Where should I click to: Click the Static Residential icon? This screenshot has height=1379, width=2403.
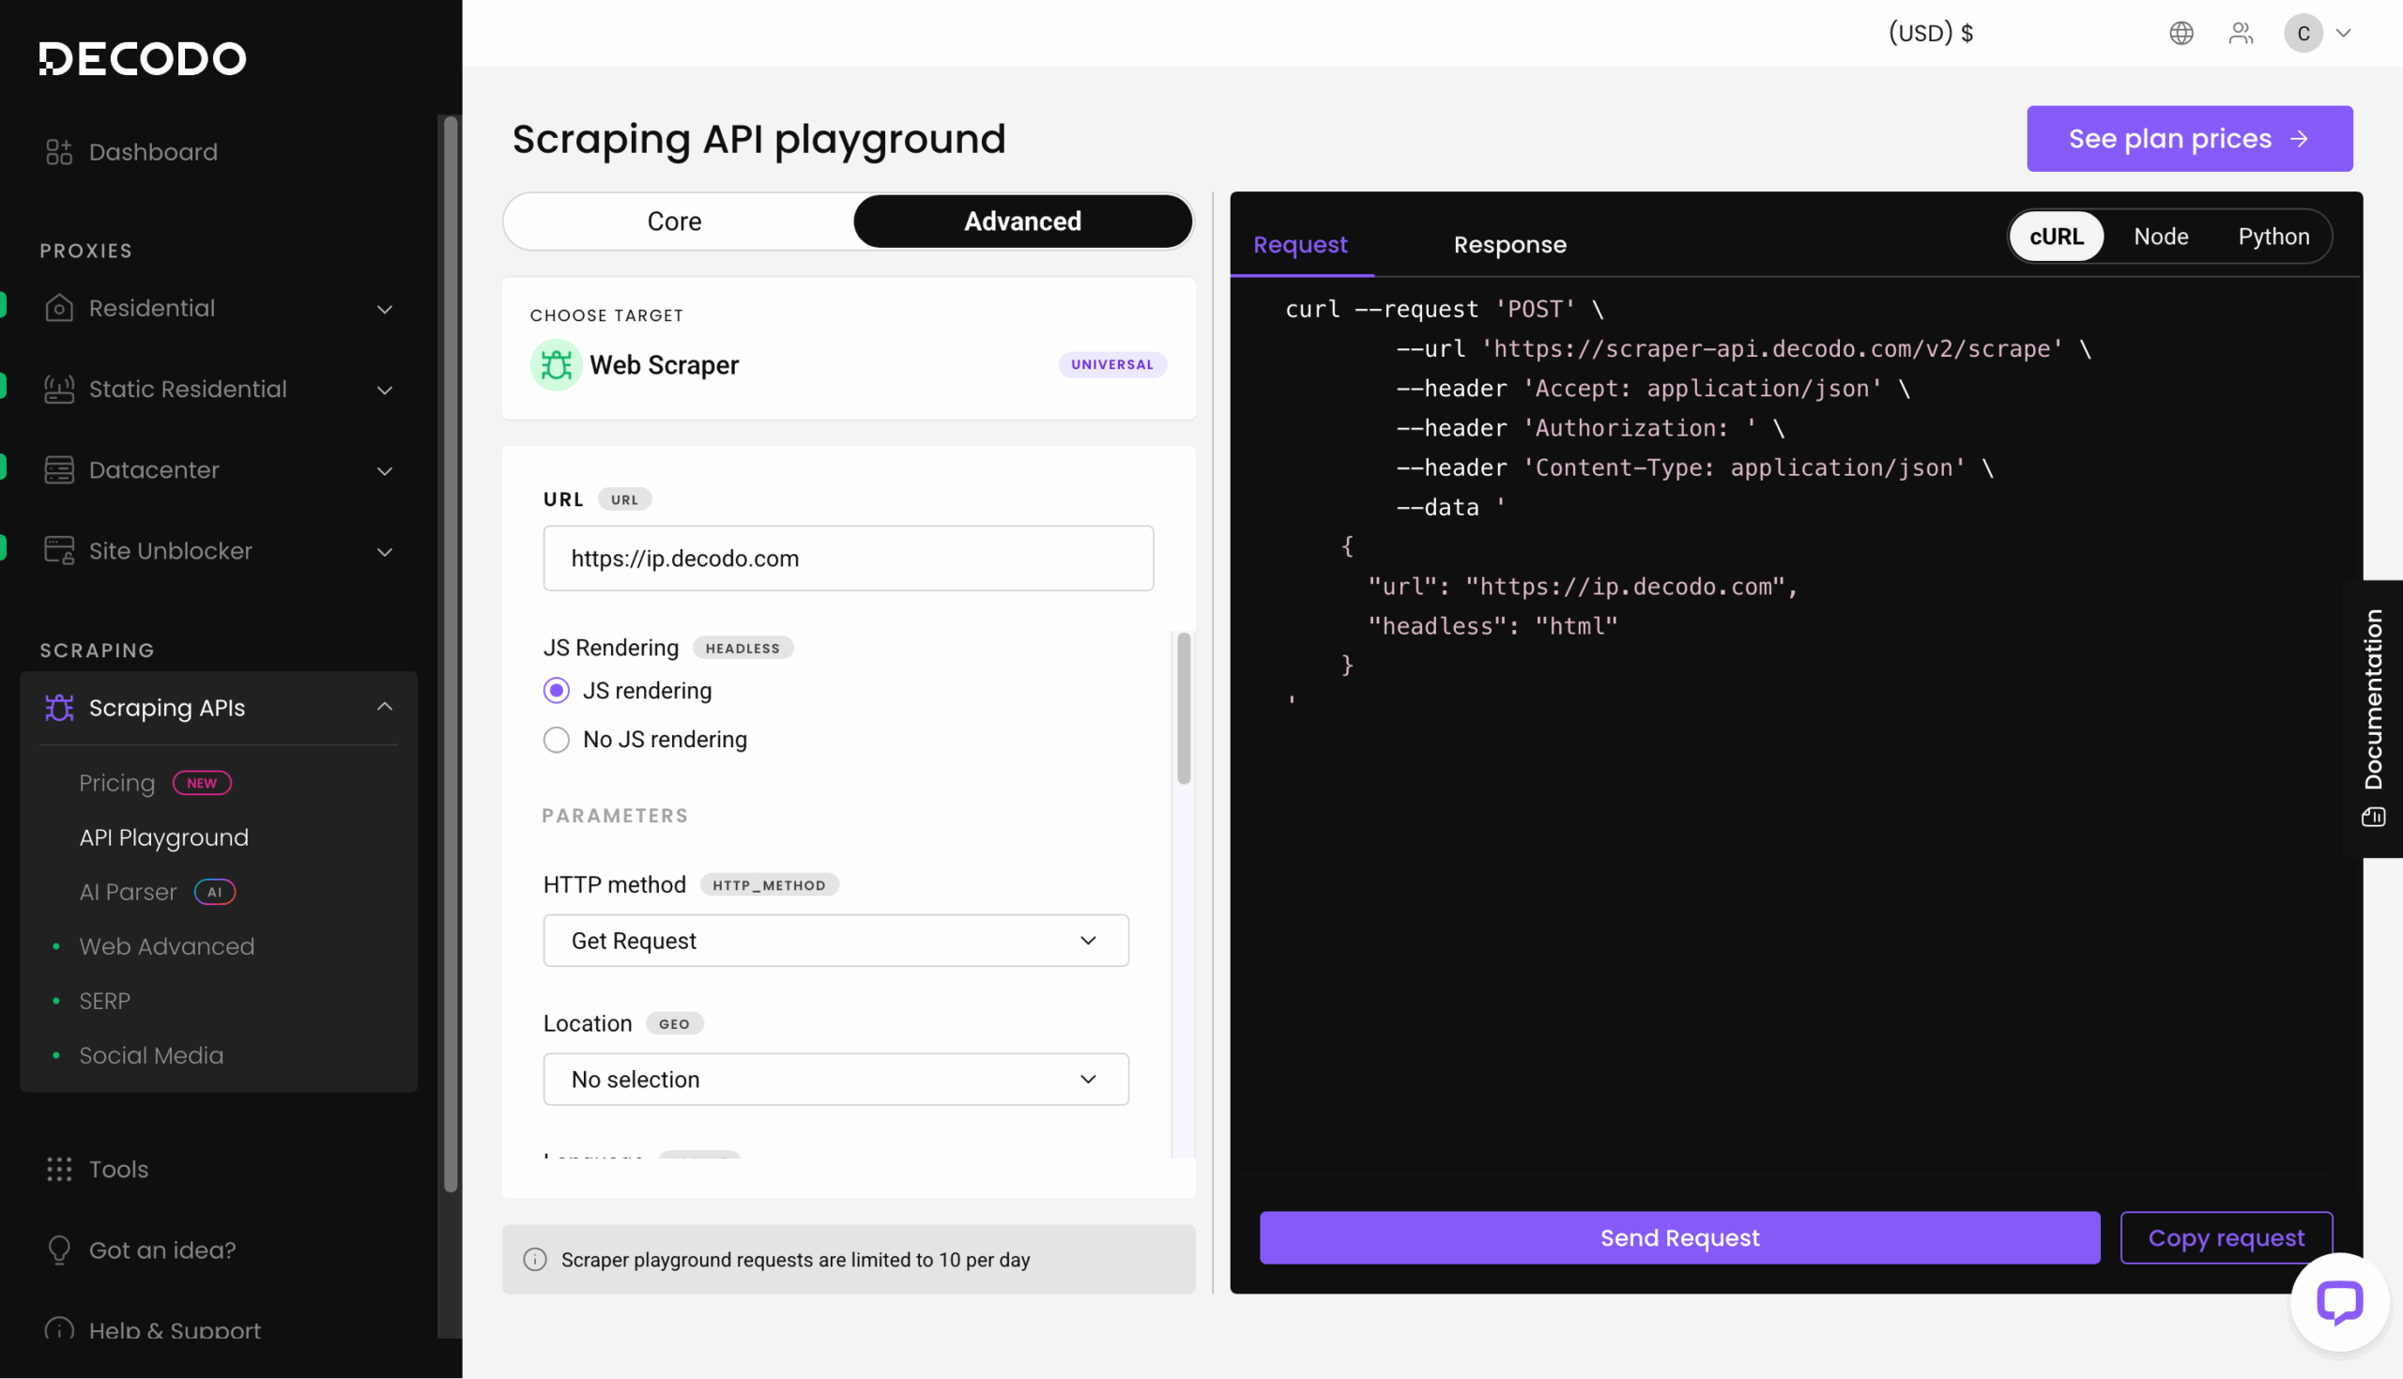(59, 390)
